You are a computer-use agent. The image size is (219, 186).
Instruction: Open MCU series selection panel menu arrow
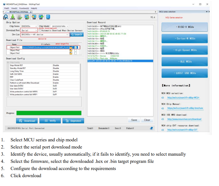click(x=207, y=12)
